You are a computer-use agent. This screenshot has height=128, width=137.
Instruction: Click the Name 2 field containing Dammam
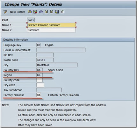pos(52,30)
